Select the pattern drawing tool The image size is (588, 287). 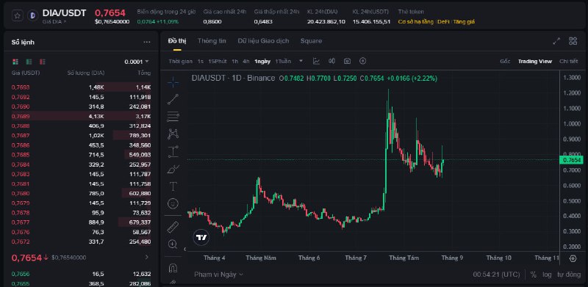click(x=173, y=134)
